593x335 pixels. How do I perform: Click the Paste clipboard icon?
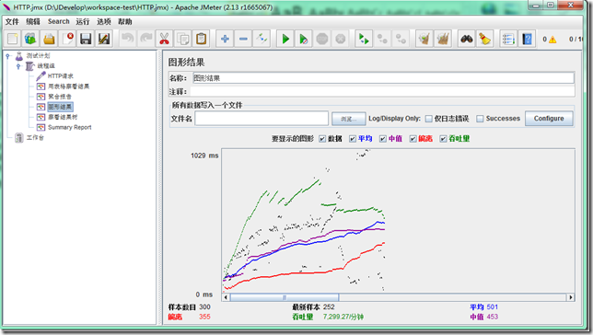click(x=201, y=39)
